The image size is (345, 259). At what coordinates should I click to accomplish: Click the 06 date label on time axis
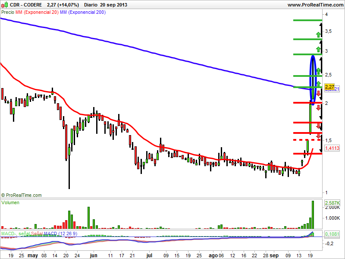pos(221,256)
